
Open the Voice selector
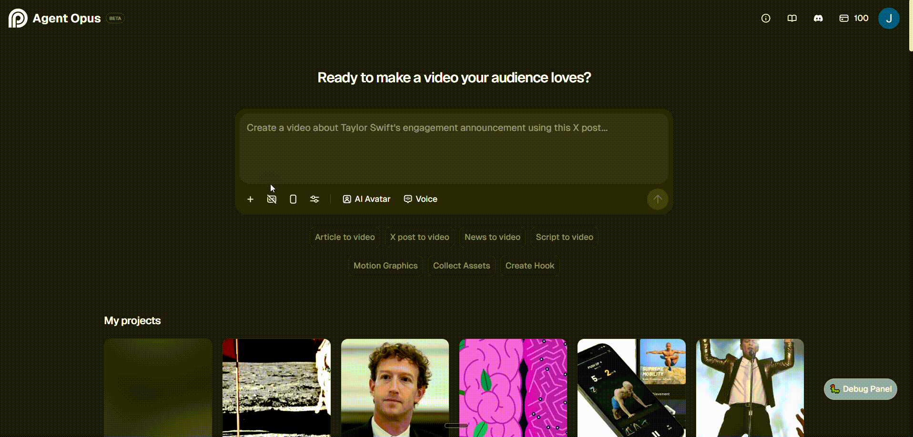pos(421,199)
